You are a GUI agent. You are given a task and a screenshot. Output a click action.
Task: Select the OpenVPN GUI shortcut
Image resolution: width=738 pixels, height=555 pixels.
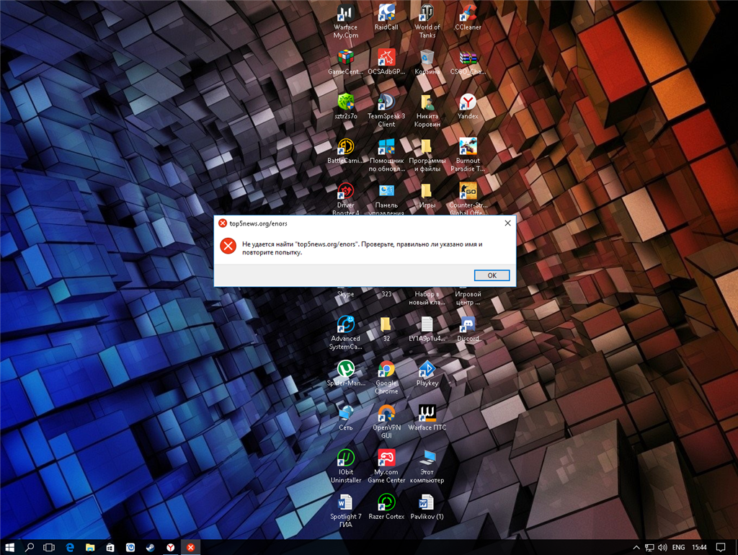tap(386, 422)
